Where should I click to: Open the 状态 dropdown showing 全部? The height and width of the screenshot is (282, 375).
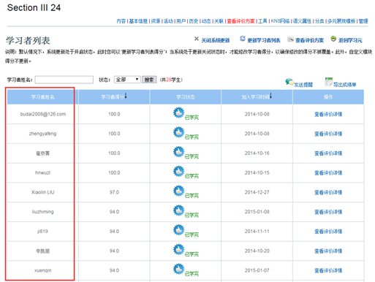click(x=127, y=80)
